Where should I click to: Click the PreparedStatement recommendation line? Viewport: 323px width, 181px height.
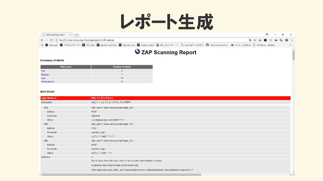(x=142, y=170)
